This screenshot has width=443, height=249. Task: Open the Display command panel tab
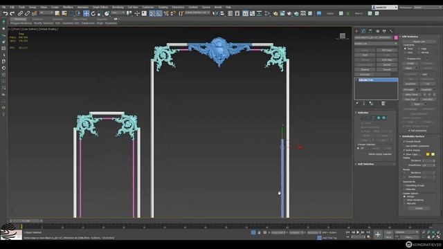(x=384, y=31)
